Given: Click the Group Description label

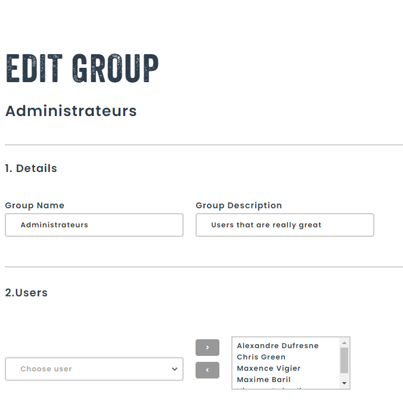Looking at the screenshot, I should click(x=238, y=205).
